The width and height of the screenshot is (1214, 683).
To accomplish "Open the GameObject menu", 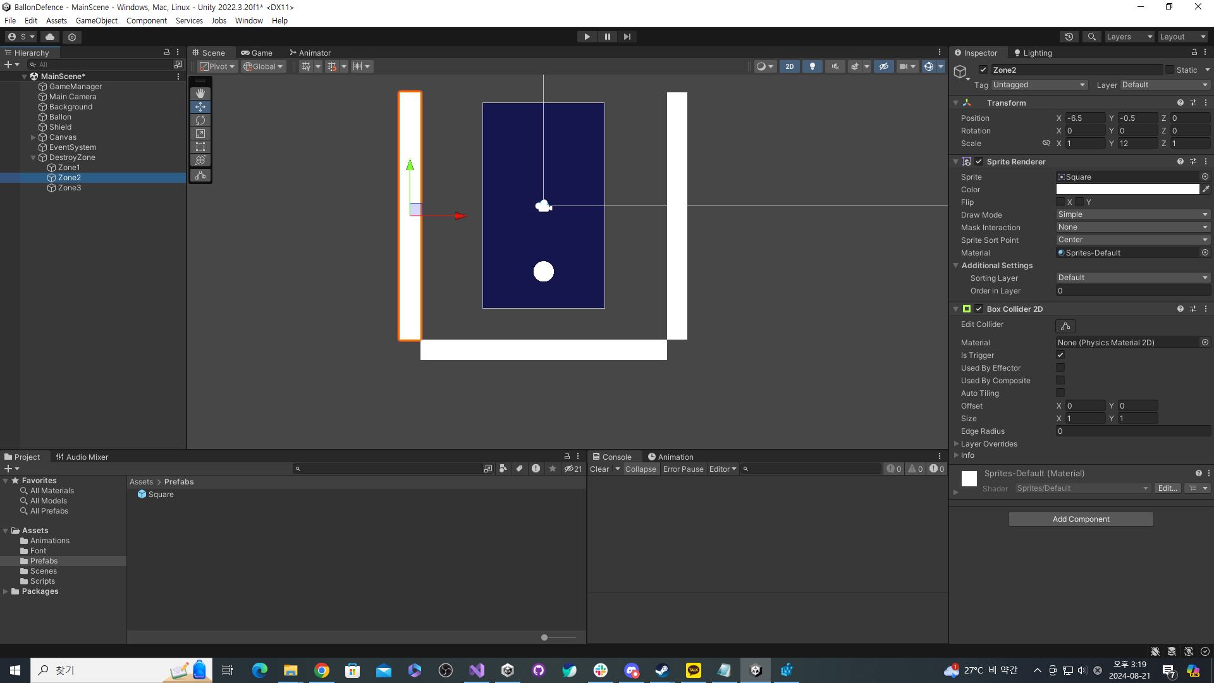I will point(96,21).
